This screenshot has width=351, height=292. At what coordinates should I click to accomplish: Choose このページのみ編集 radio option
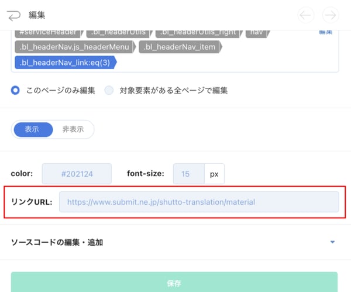click(15, 91)
